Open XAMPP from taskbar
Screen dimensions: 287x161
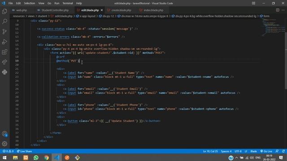pyautogui.click(x=26, y=157)
